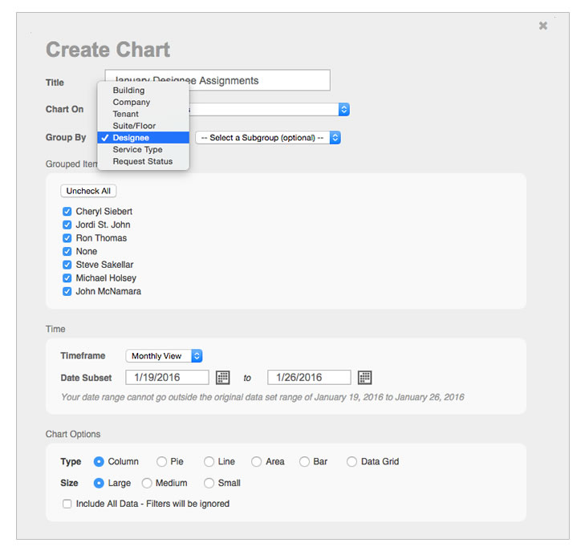Select the Pie chart type
Viewport: 585px width, 551px height.
click(162, 462)
